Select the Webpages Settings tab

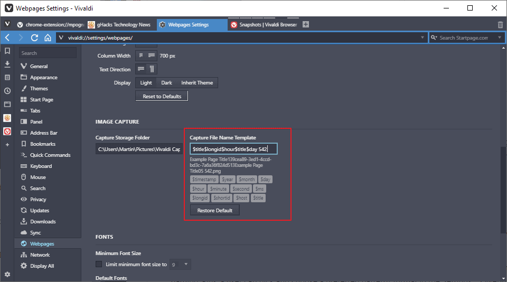coord(192,25)
